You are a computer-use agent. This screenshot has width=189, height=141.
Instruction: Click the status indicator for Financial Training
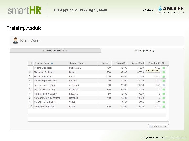click(164, 77)
